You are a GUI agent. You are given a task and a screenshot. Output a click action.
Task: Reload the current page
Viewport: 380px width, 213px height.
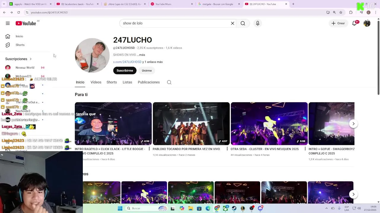pos(18,12)
